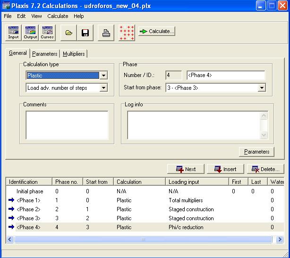
Task: Click the phase list horizontal scrollbar thumb
Action: tap(143, 239)
